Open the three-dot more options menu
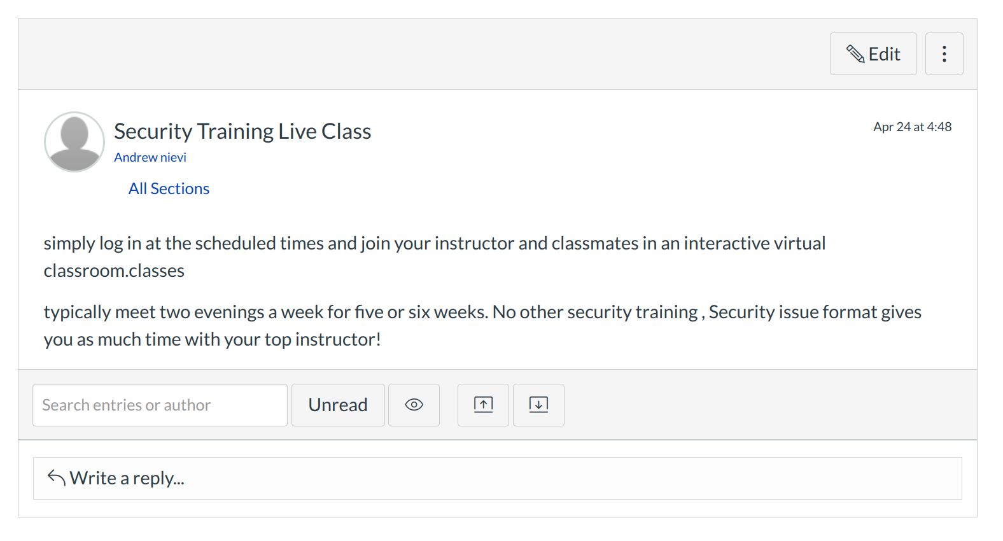The width and height of the screenshot is (1003, 541). pos(944,54)
